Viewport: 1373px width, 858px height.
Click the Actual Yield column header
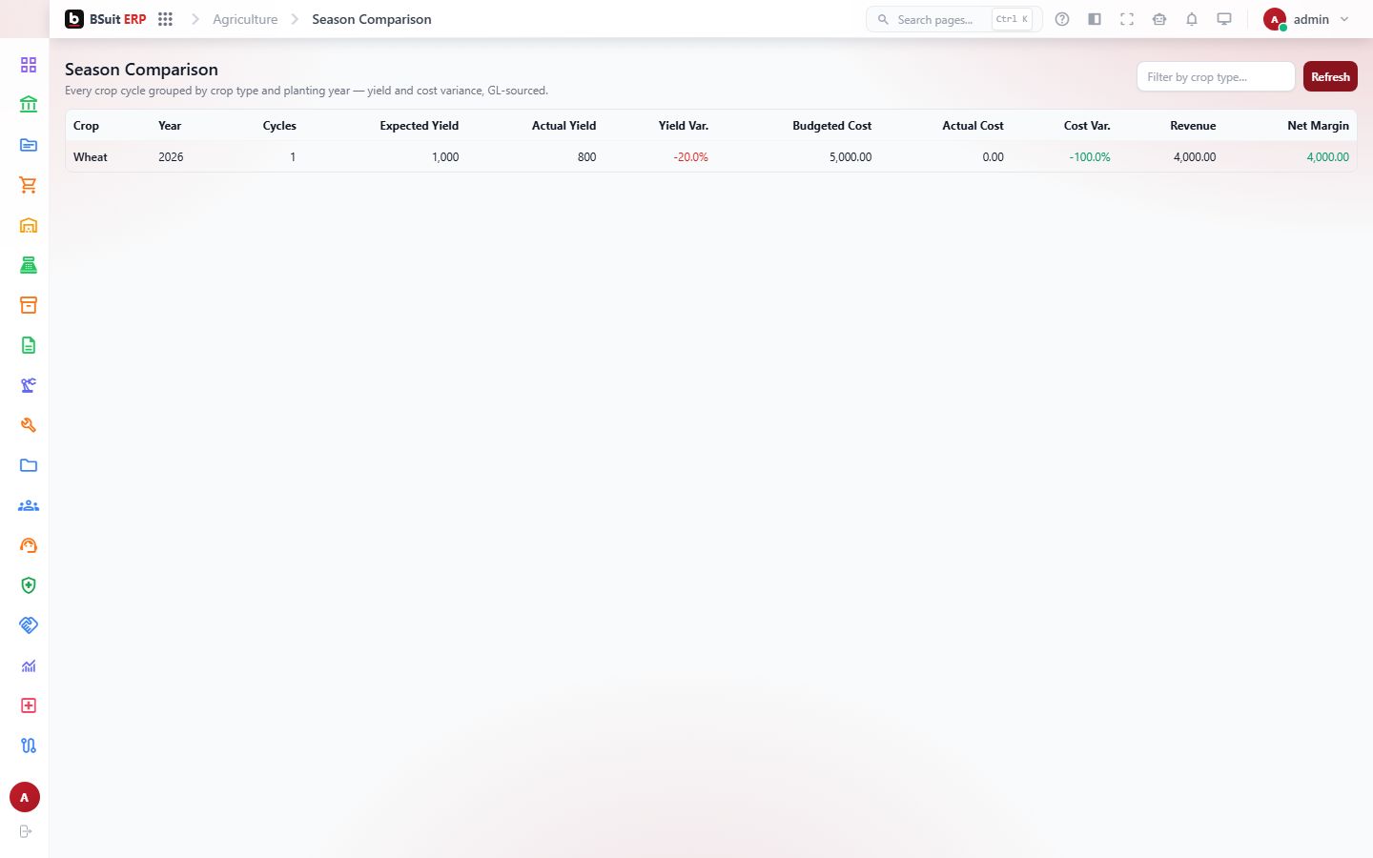[564, 126]
